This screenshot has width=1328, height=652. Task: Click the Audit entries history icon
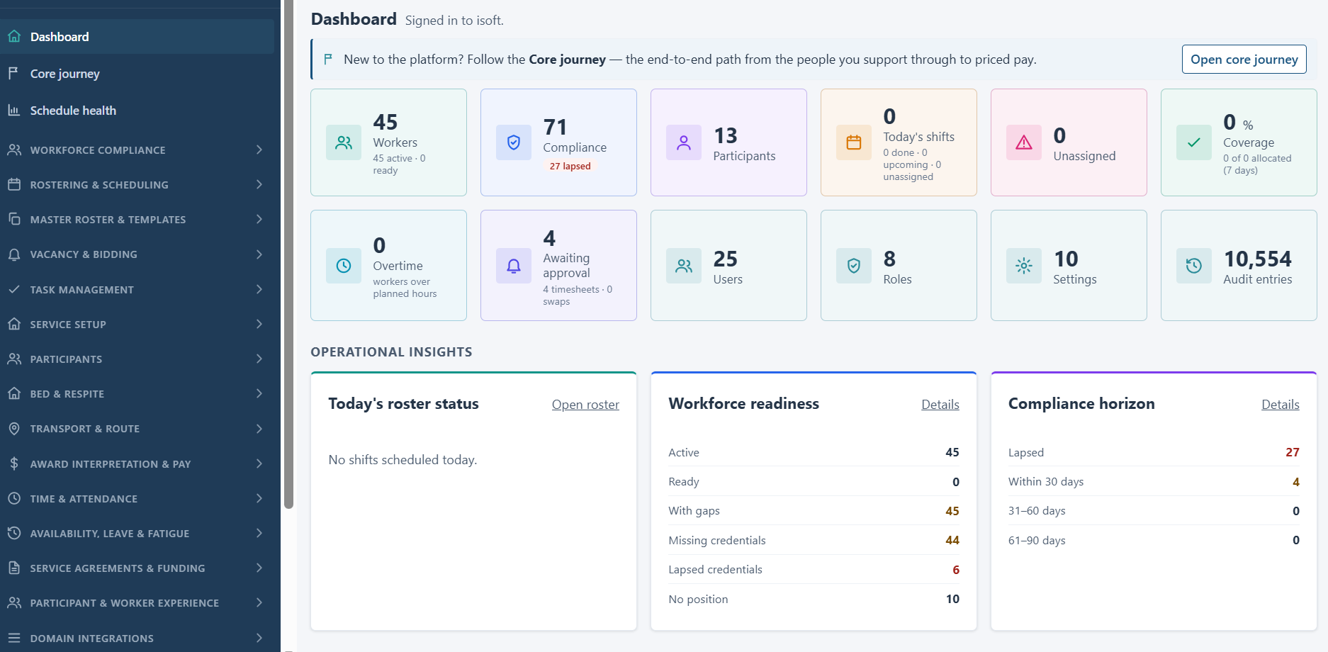pyautogui.click(x=1194, y=266)
